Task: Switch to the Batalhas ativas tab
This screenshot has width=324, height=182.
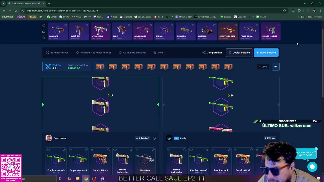Action: pos(57,53)
